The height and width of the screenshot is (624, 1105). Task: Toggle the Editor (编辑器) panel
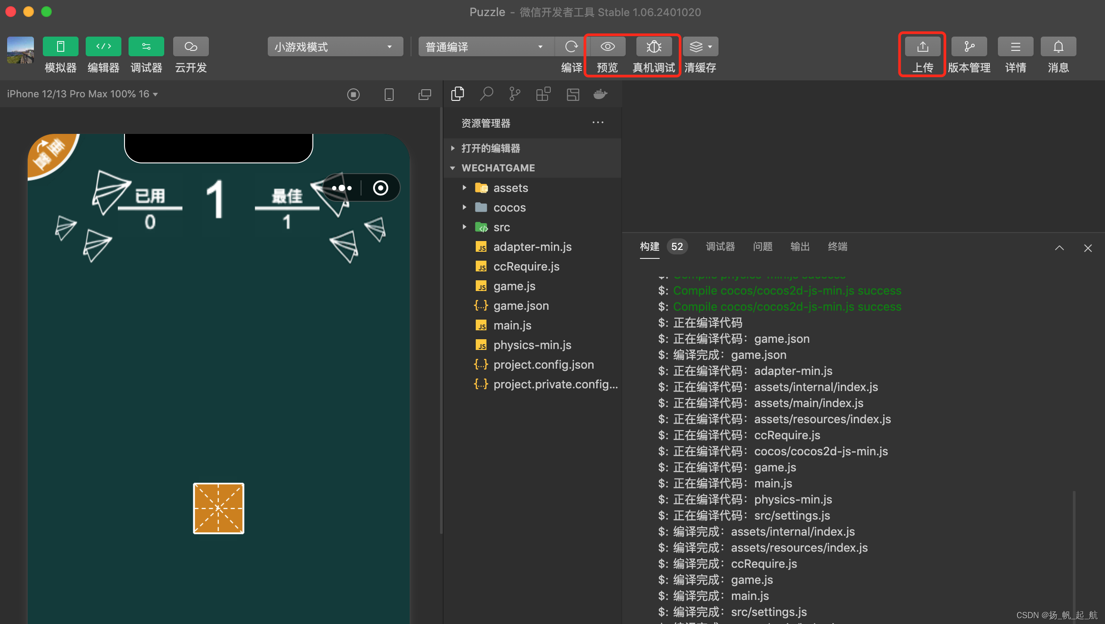pos(103,47)
